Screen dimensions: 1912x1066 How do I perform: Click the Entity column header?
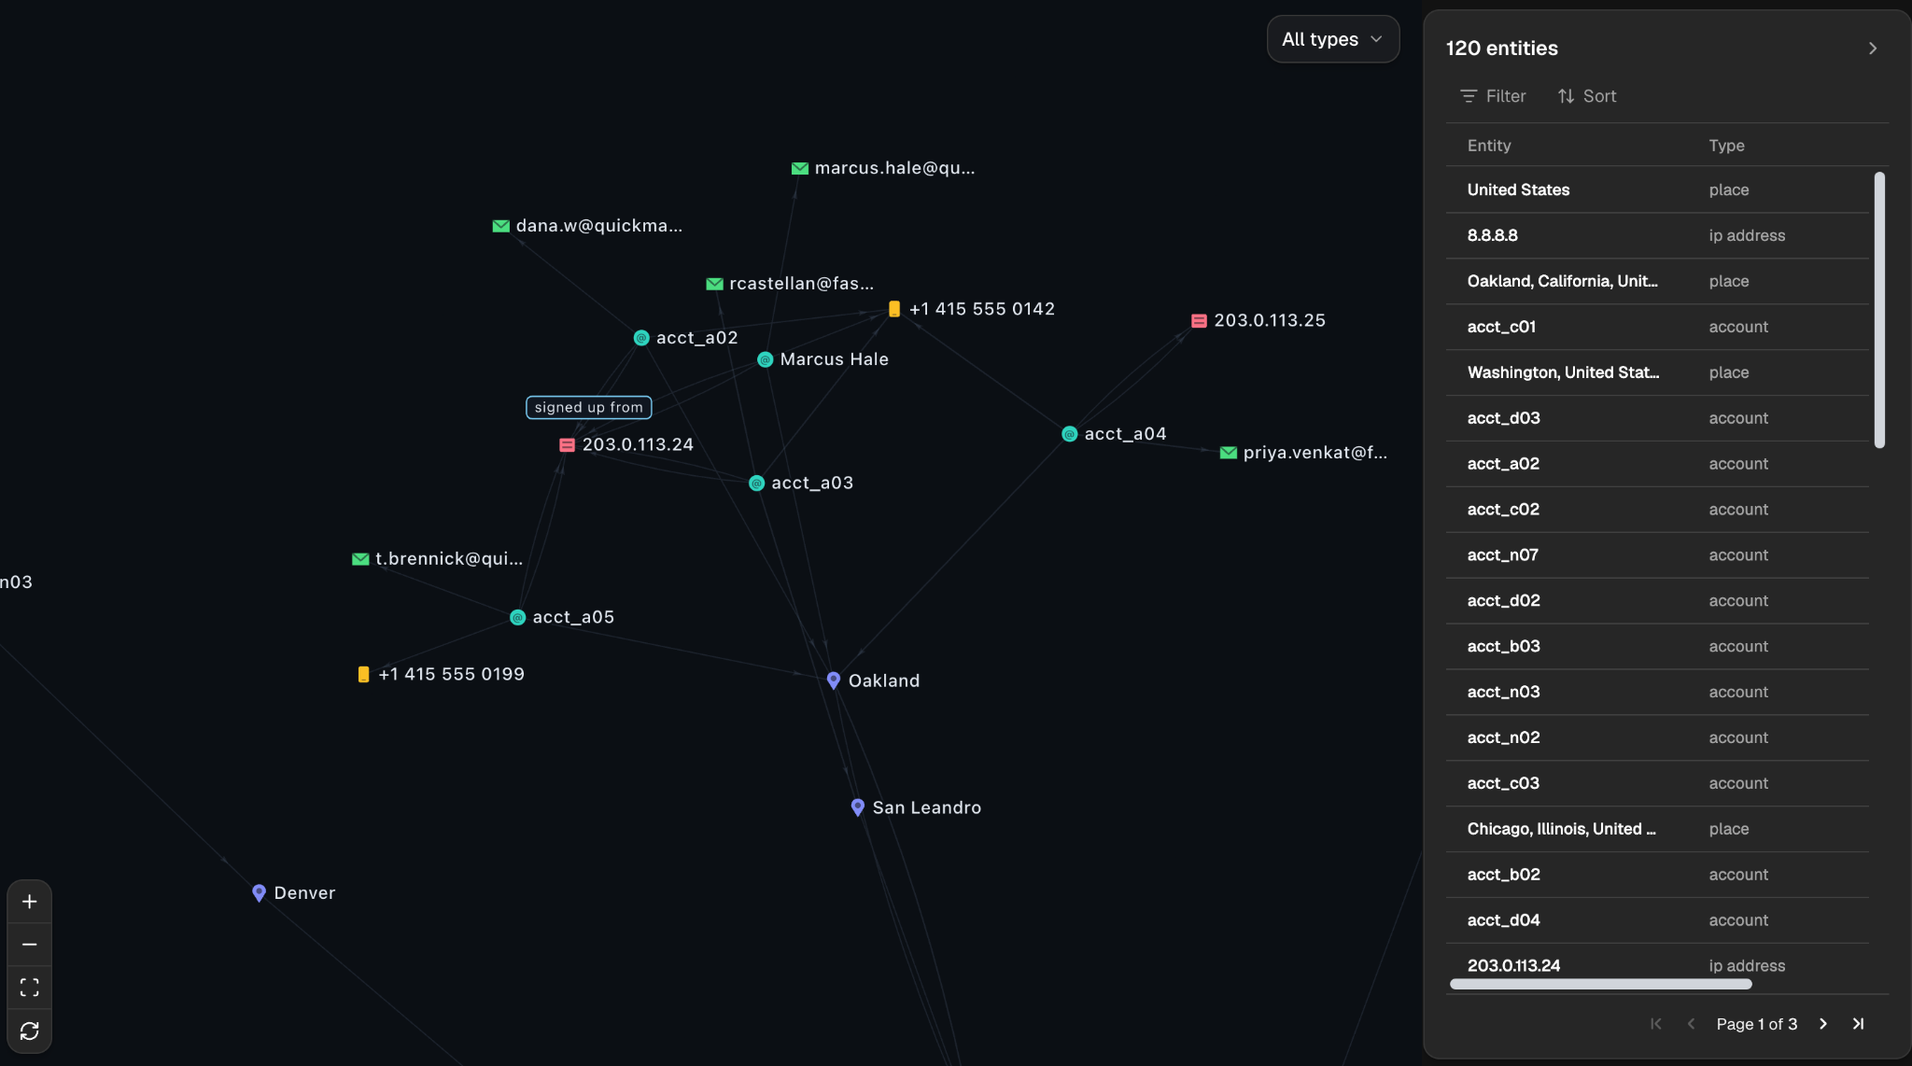(1489, 146)
